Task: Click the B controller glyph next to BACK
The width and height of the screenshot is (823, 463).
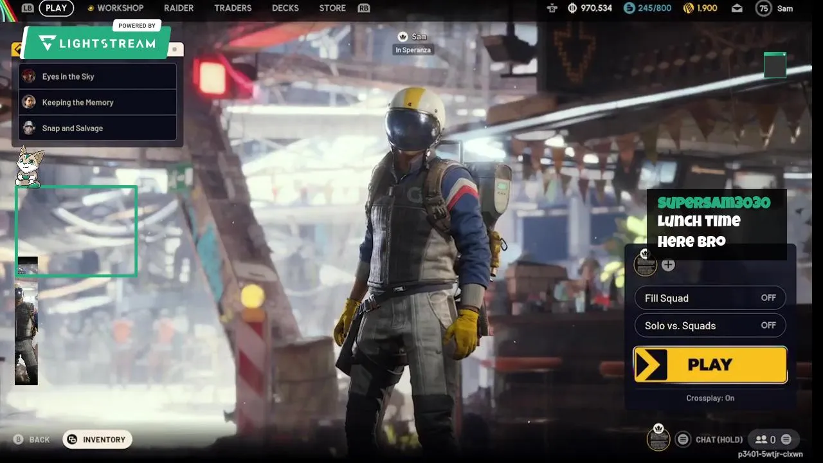Action: click(x=19, y=439)
